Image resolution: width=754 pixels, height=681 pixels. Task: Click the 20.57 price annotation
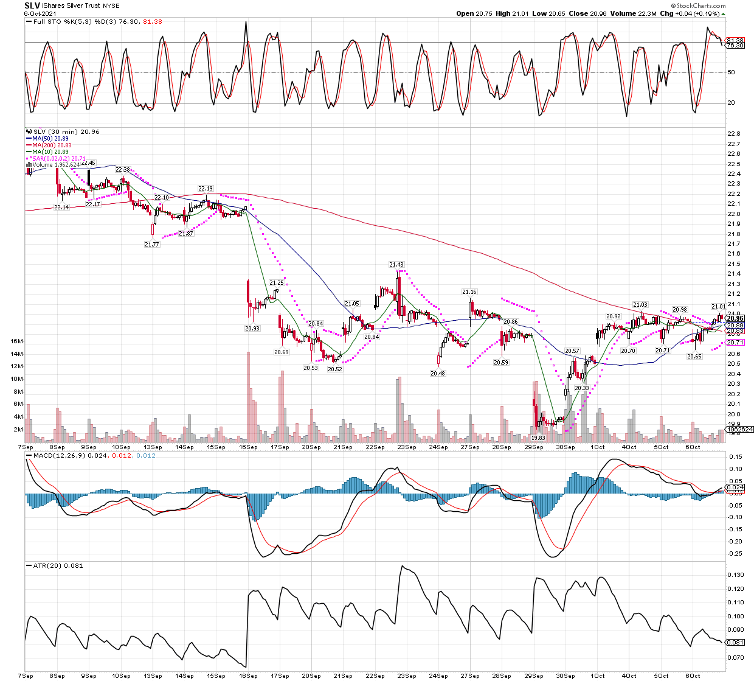pos(572,352)
